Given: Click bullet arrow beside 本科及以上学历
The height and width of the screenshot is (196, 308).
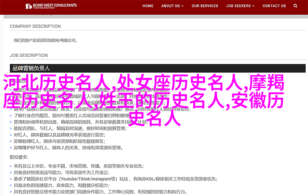Looking at the screenshot, I should [11, 166].
